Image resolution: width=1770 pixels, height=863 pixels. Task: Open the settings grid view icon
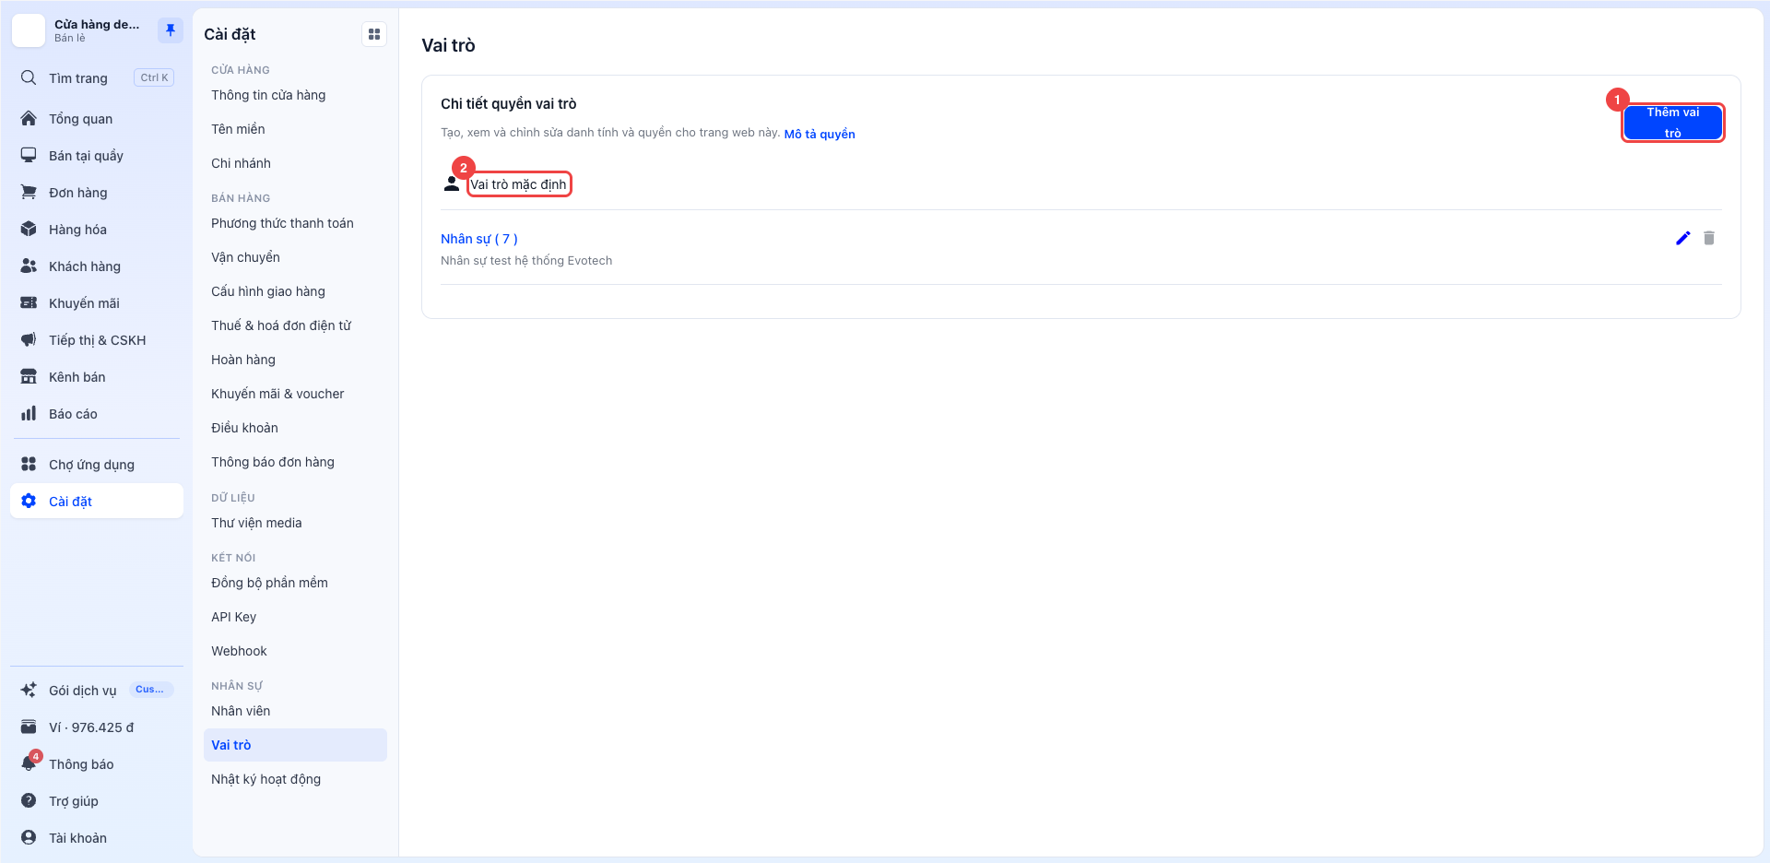[x=374, y=34]
